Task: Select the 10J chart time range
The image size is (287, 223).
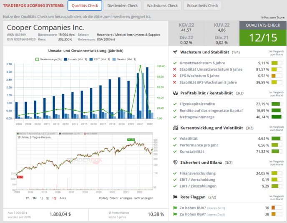Action: pyautogui.click(x=54, y=198)
